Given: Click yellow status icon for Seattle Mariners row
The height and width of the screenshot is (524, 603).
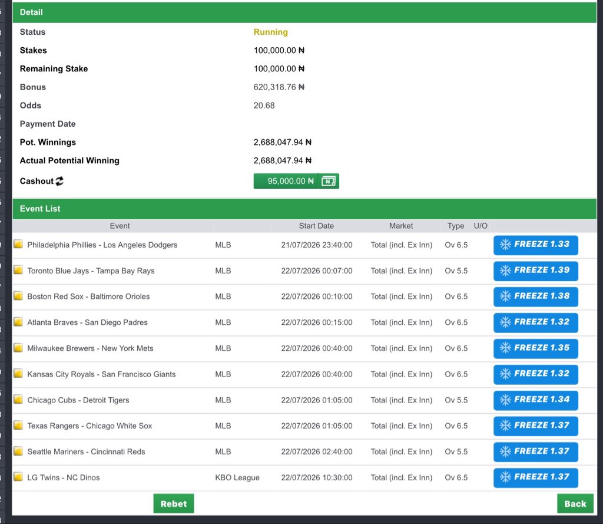Looking at the screenshot, I should [x=18, y=451].
